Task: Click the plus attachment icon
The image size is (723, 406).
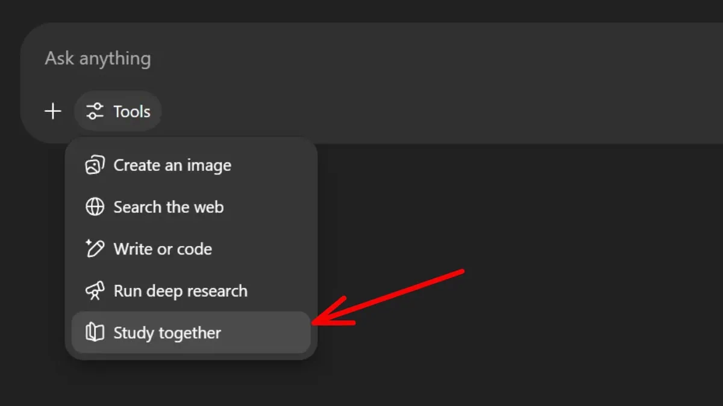Action: tap(53, 111)
